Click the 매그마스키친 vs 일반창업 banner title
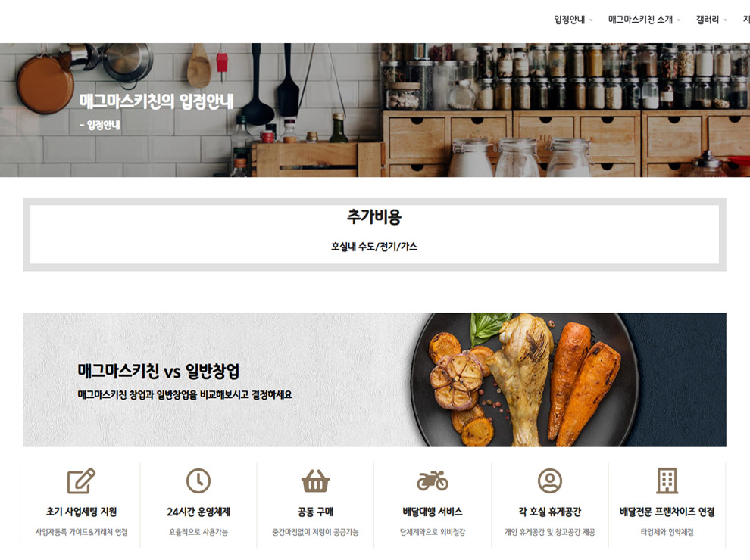 (x=158, y=371)
